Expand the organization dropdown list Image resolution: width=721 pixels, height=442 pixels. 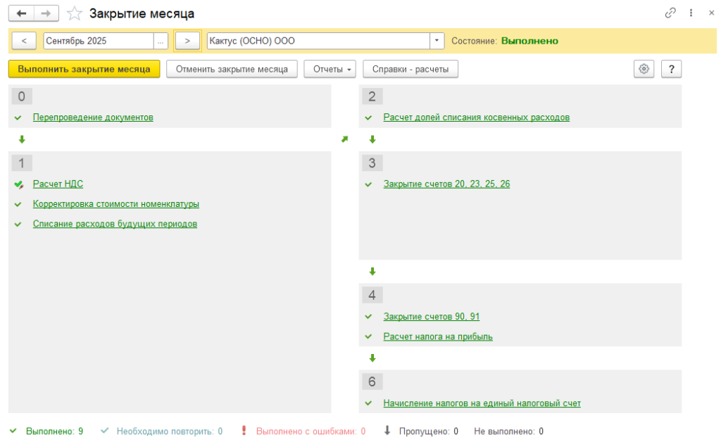[x=437, y=41]
